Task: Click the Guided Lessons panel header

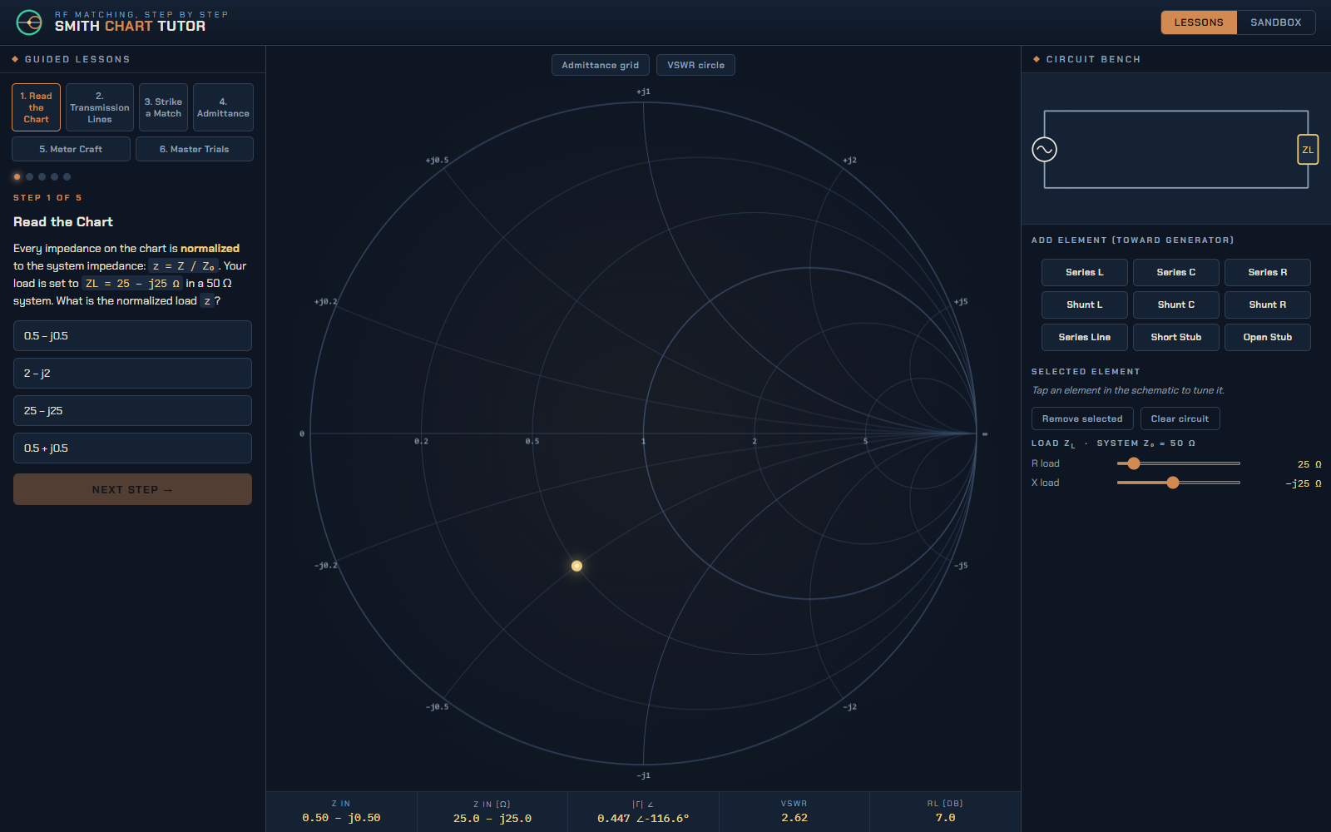Action: click(x=77, y=59)
